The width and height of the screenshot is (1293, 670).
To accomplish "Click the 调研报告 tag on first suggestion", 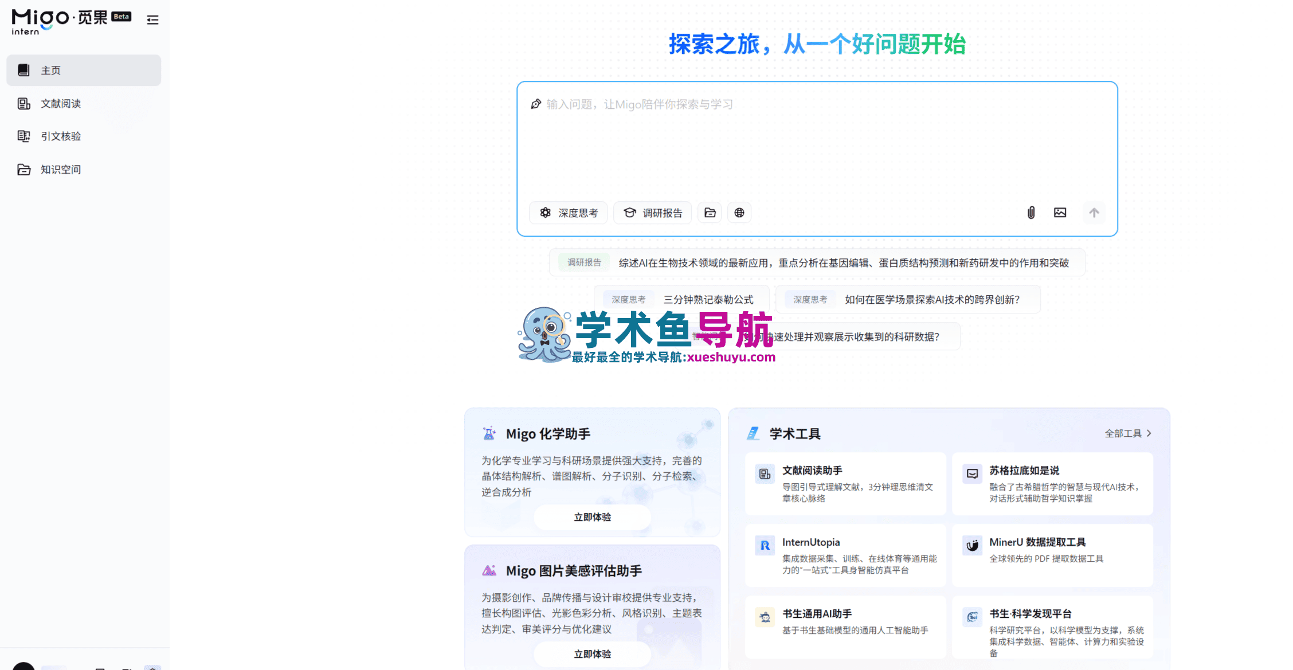I will pyautogui.click(x=584, y=263).
